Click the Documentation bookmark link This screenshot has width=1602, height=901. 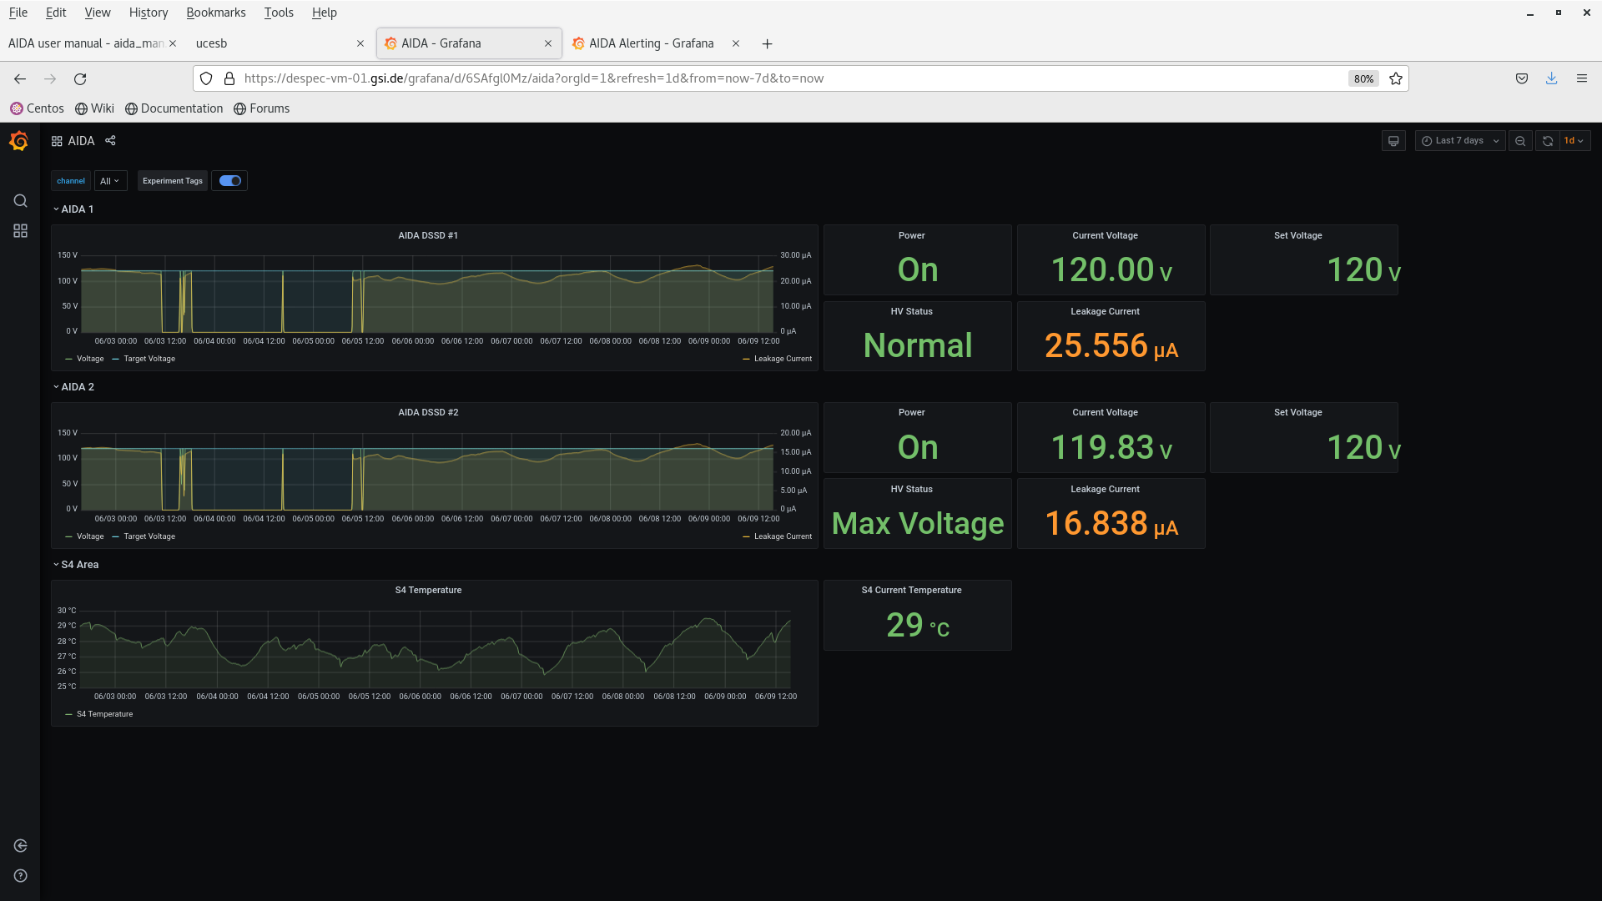[181, 108]
